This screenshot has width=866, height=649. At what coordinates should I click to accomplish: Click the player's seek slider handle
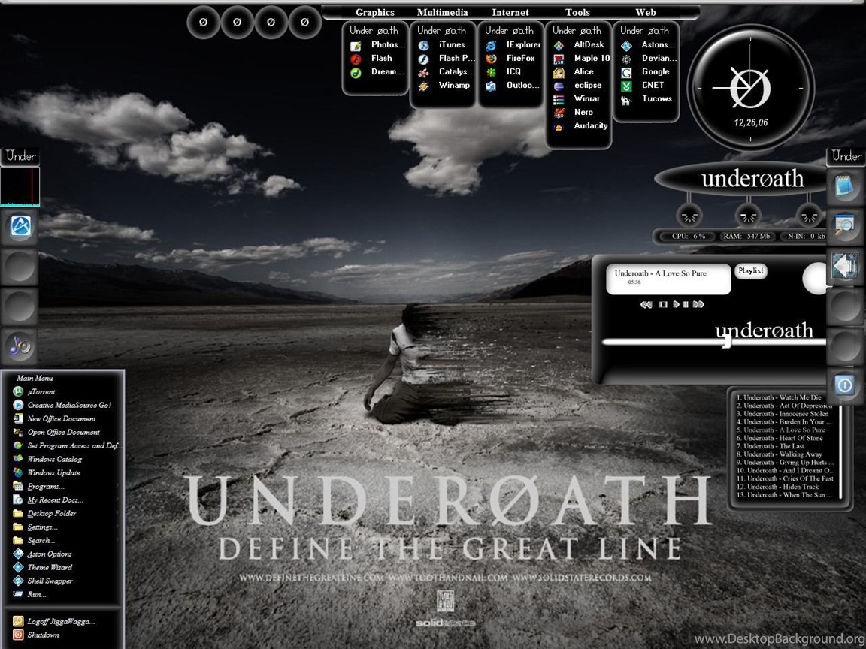[x=728, y=342]
